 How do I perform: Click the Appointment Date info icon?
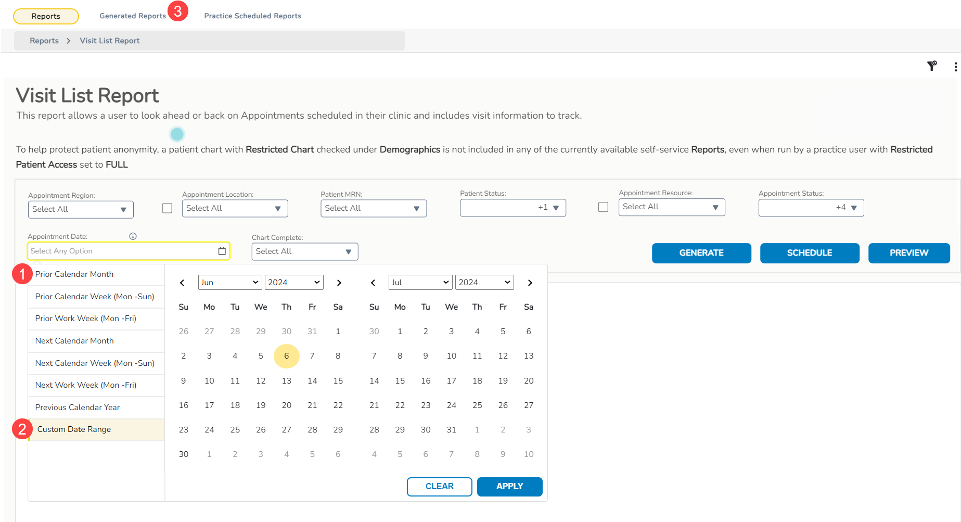(x=133, y=236)
